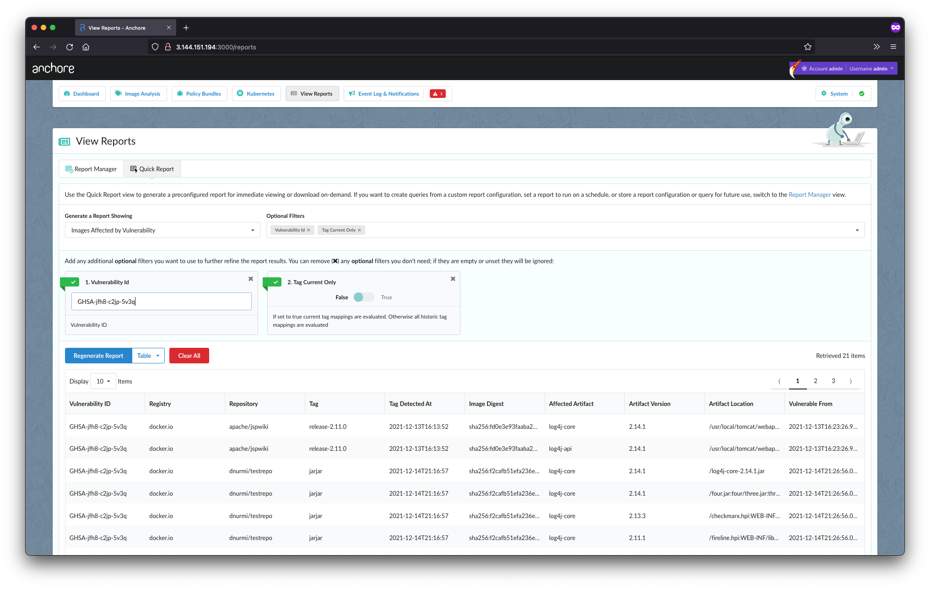Go to next results page arrow
The width and height of the screenshot is (930, 589).
coord(850,381)
